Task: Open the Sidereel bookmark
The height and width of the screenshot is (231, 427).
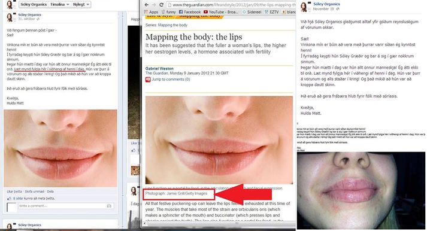Action: pyautogui.click(x=252, y=12)
